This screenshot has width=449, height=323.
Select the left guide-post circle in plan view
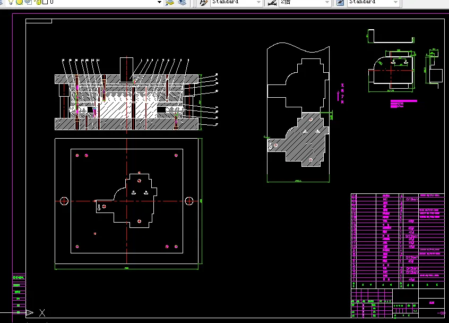tap(64, 201)
